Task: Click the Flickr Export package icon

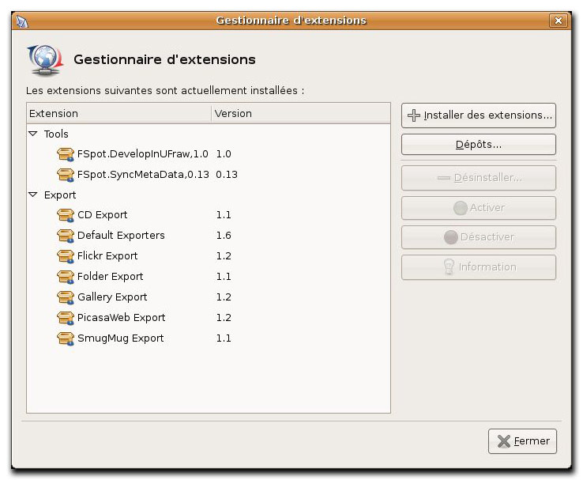Action: click(x=66, y=256)
